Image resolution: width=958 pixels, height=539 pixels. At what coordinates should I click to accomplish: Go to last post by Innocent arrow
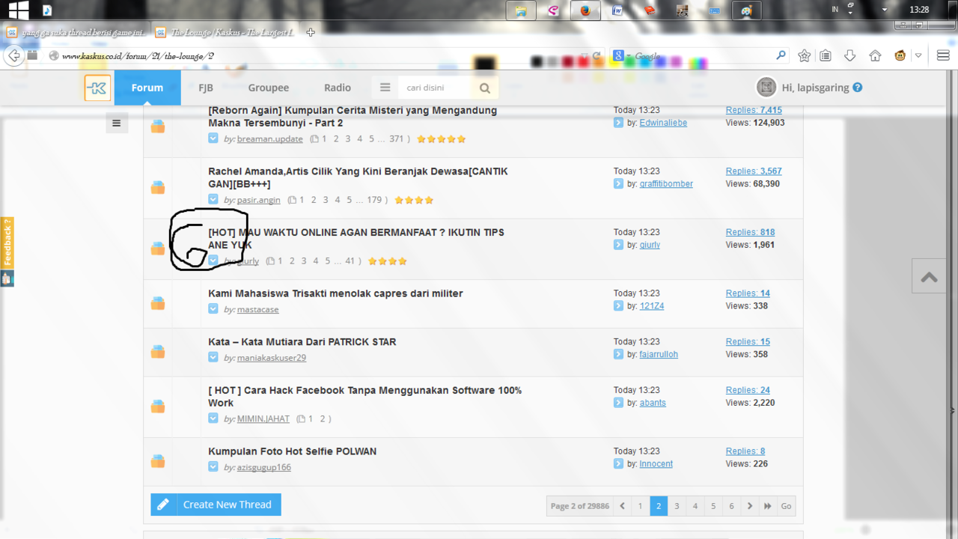pyautogui.click(x=618, y=464)
